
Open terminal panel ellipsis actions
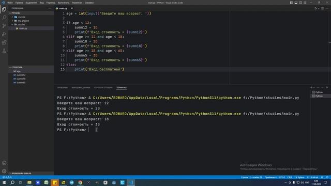point(318,87)
